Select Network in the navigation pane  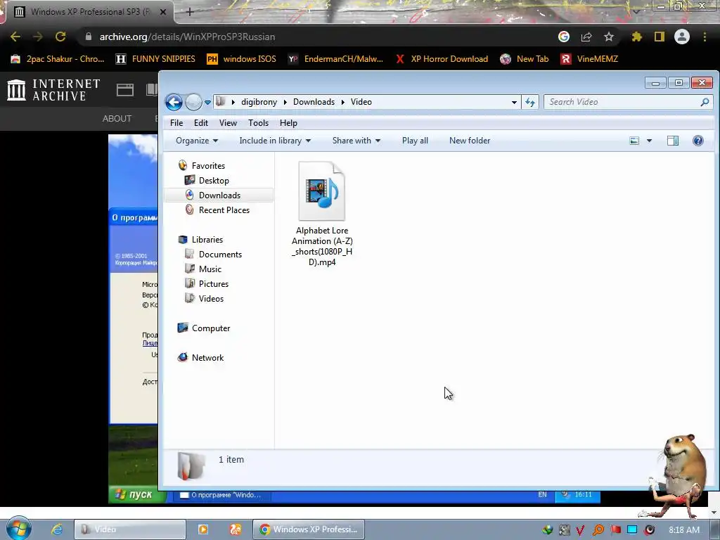207,358
